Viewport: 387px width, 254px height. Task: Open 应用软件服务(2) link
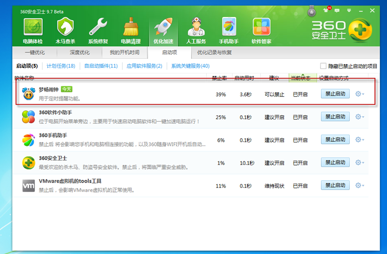144,66
